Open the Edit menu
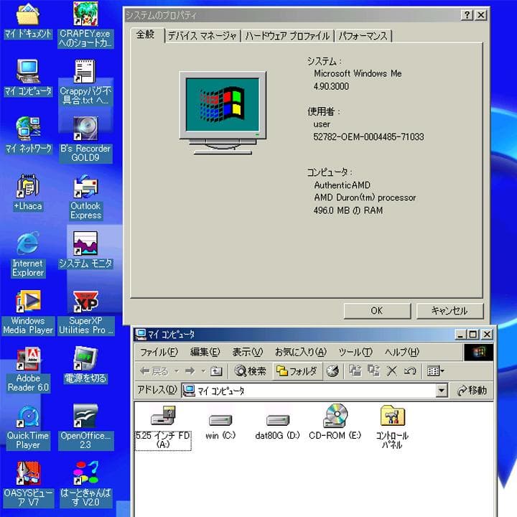Viewport: 517px width, 517px height. pyautogui.click(x=205, y=352)
